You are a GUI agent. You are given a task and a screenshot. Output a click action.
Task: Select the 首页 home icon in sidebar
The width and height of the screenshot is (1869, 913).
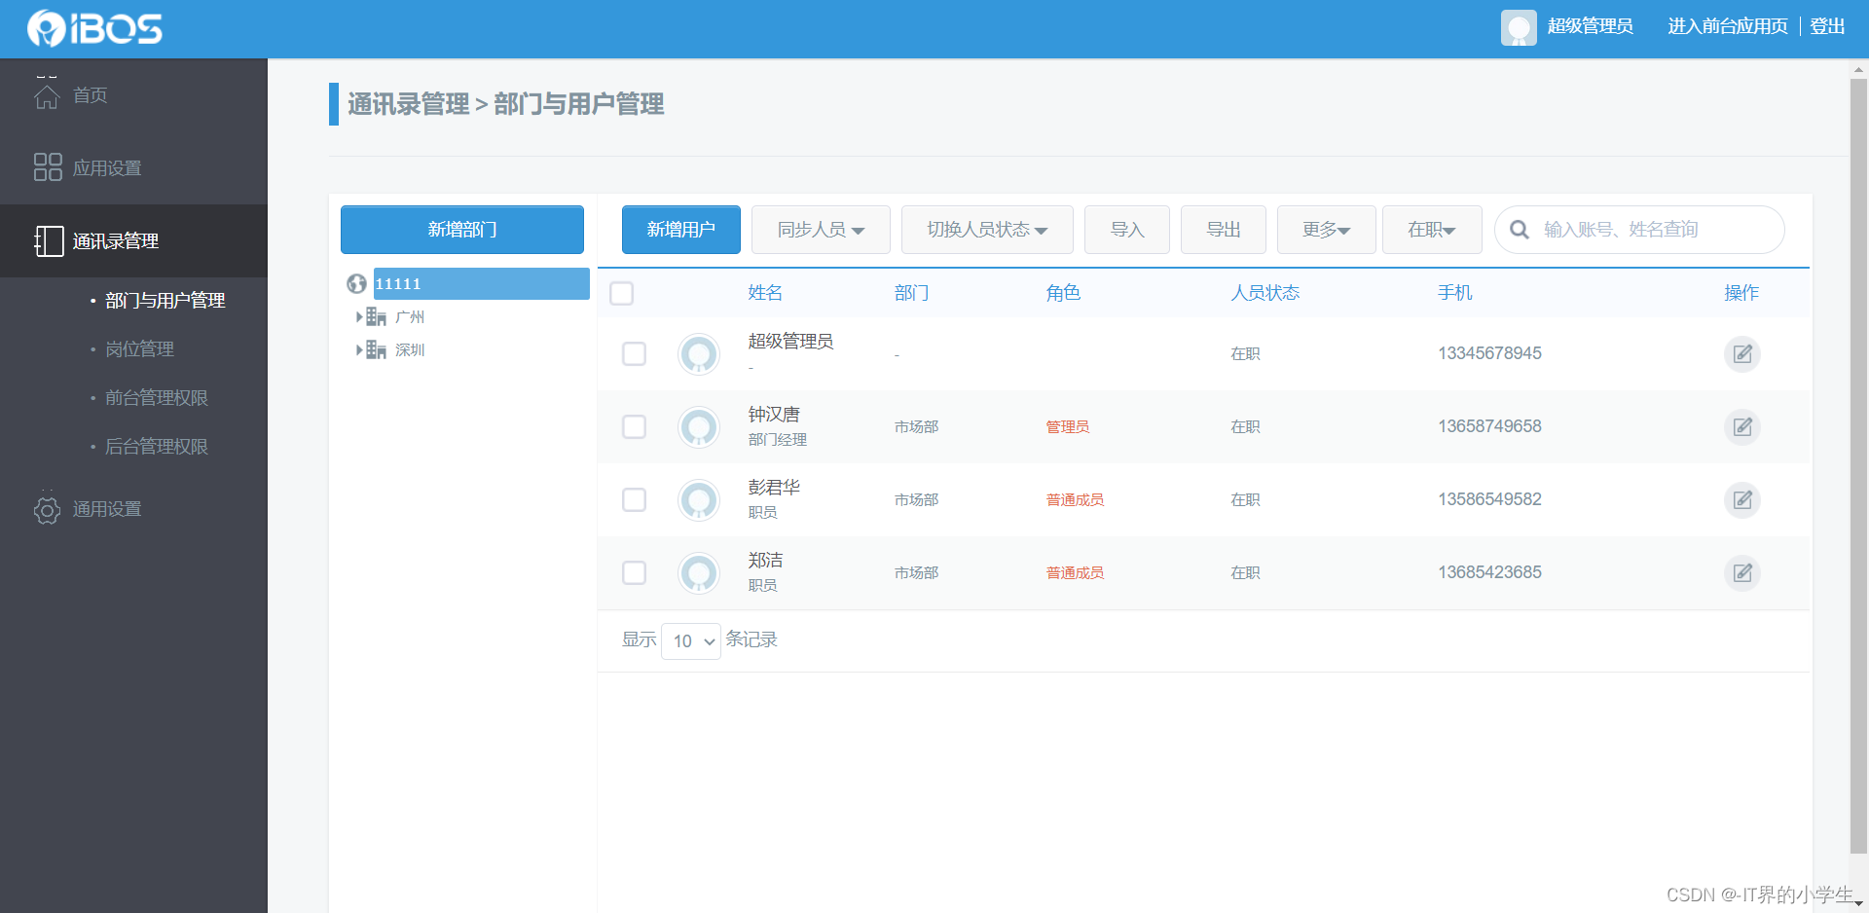46,94
